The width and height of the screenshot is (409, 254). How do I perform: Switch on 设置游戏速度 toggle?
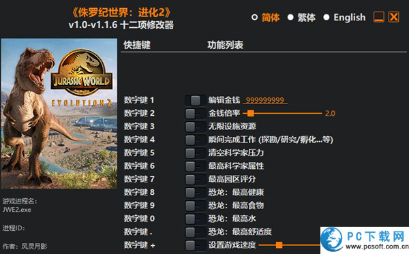tap(196, 245)
